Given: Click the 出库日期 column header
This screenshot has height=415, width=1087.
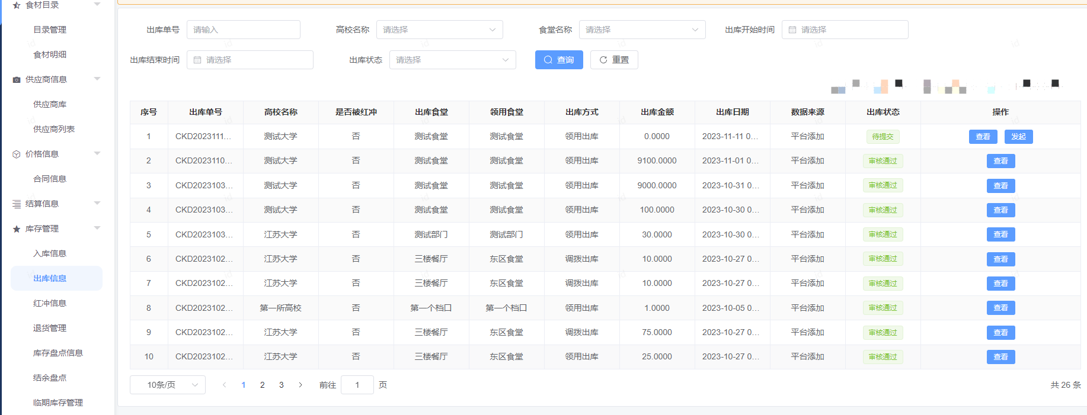Looking at the screenshot, I should [x=733, y=112].
